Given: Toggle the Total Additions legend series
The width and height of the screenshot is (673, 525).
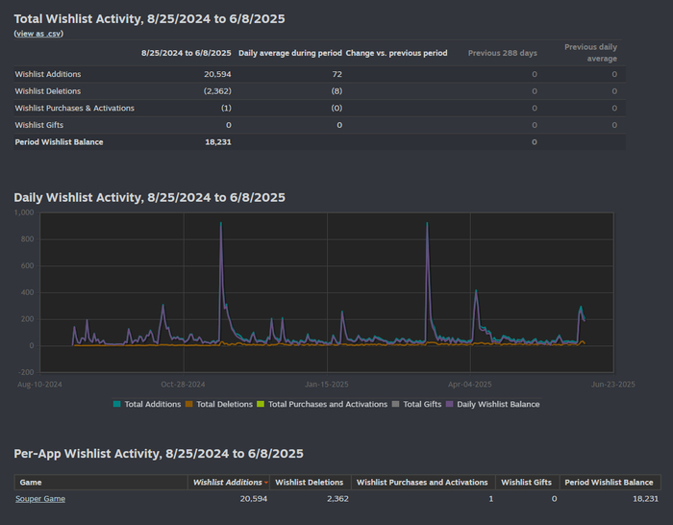Looking at the screenshot, I should [152, 404].
